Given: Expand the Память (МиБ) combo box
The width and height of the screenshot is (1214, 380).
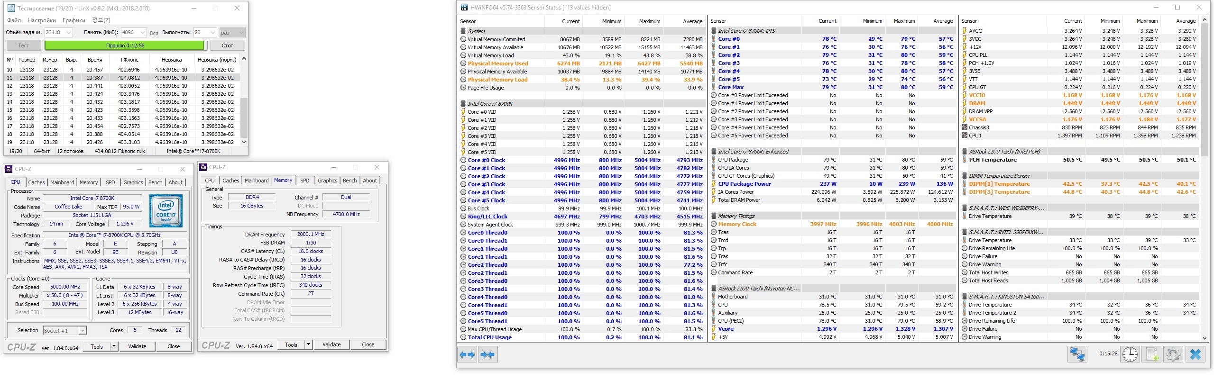Looking at the screenshot, I should pos(142,33).
